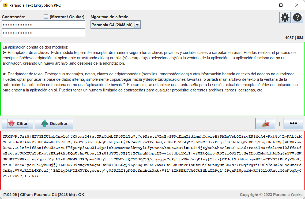Click the Paranoia envelope icon in the title bar

(x=6, y=5)
